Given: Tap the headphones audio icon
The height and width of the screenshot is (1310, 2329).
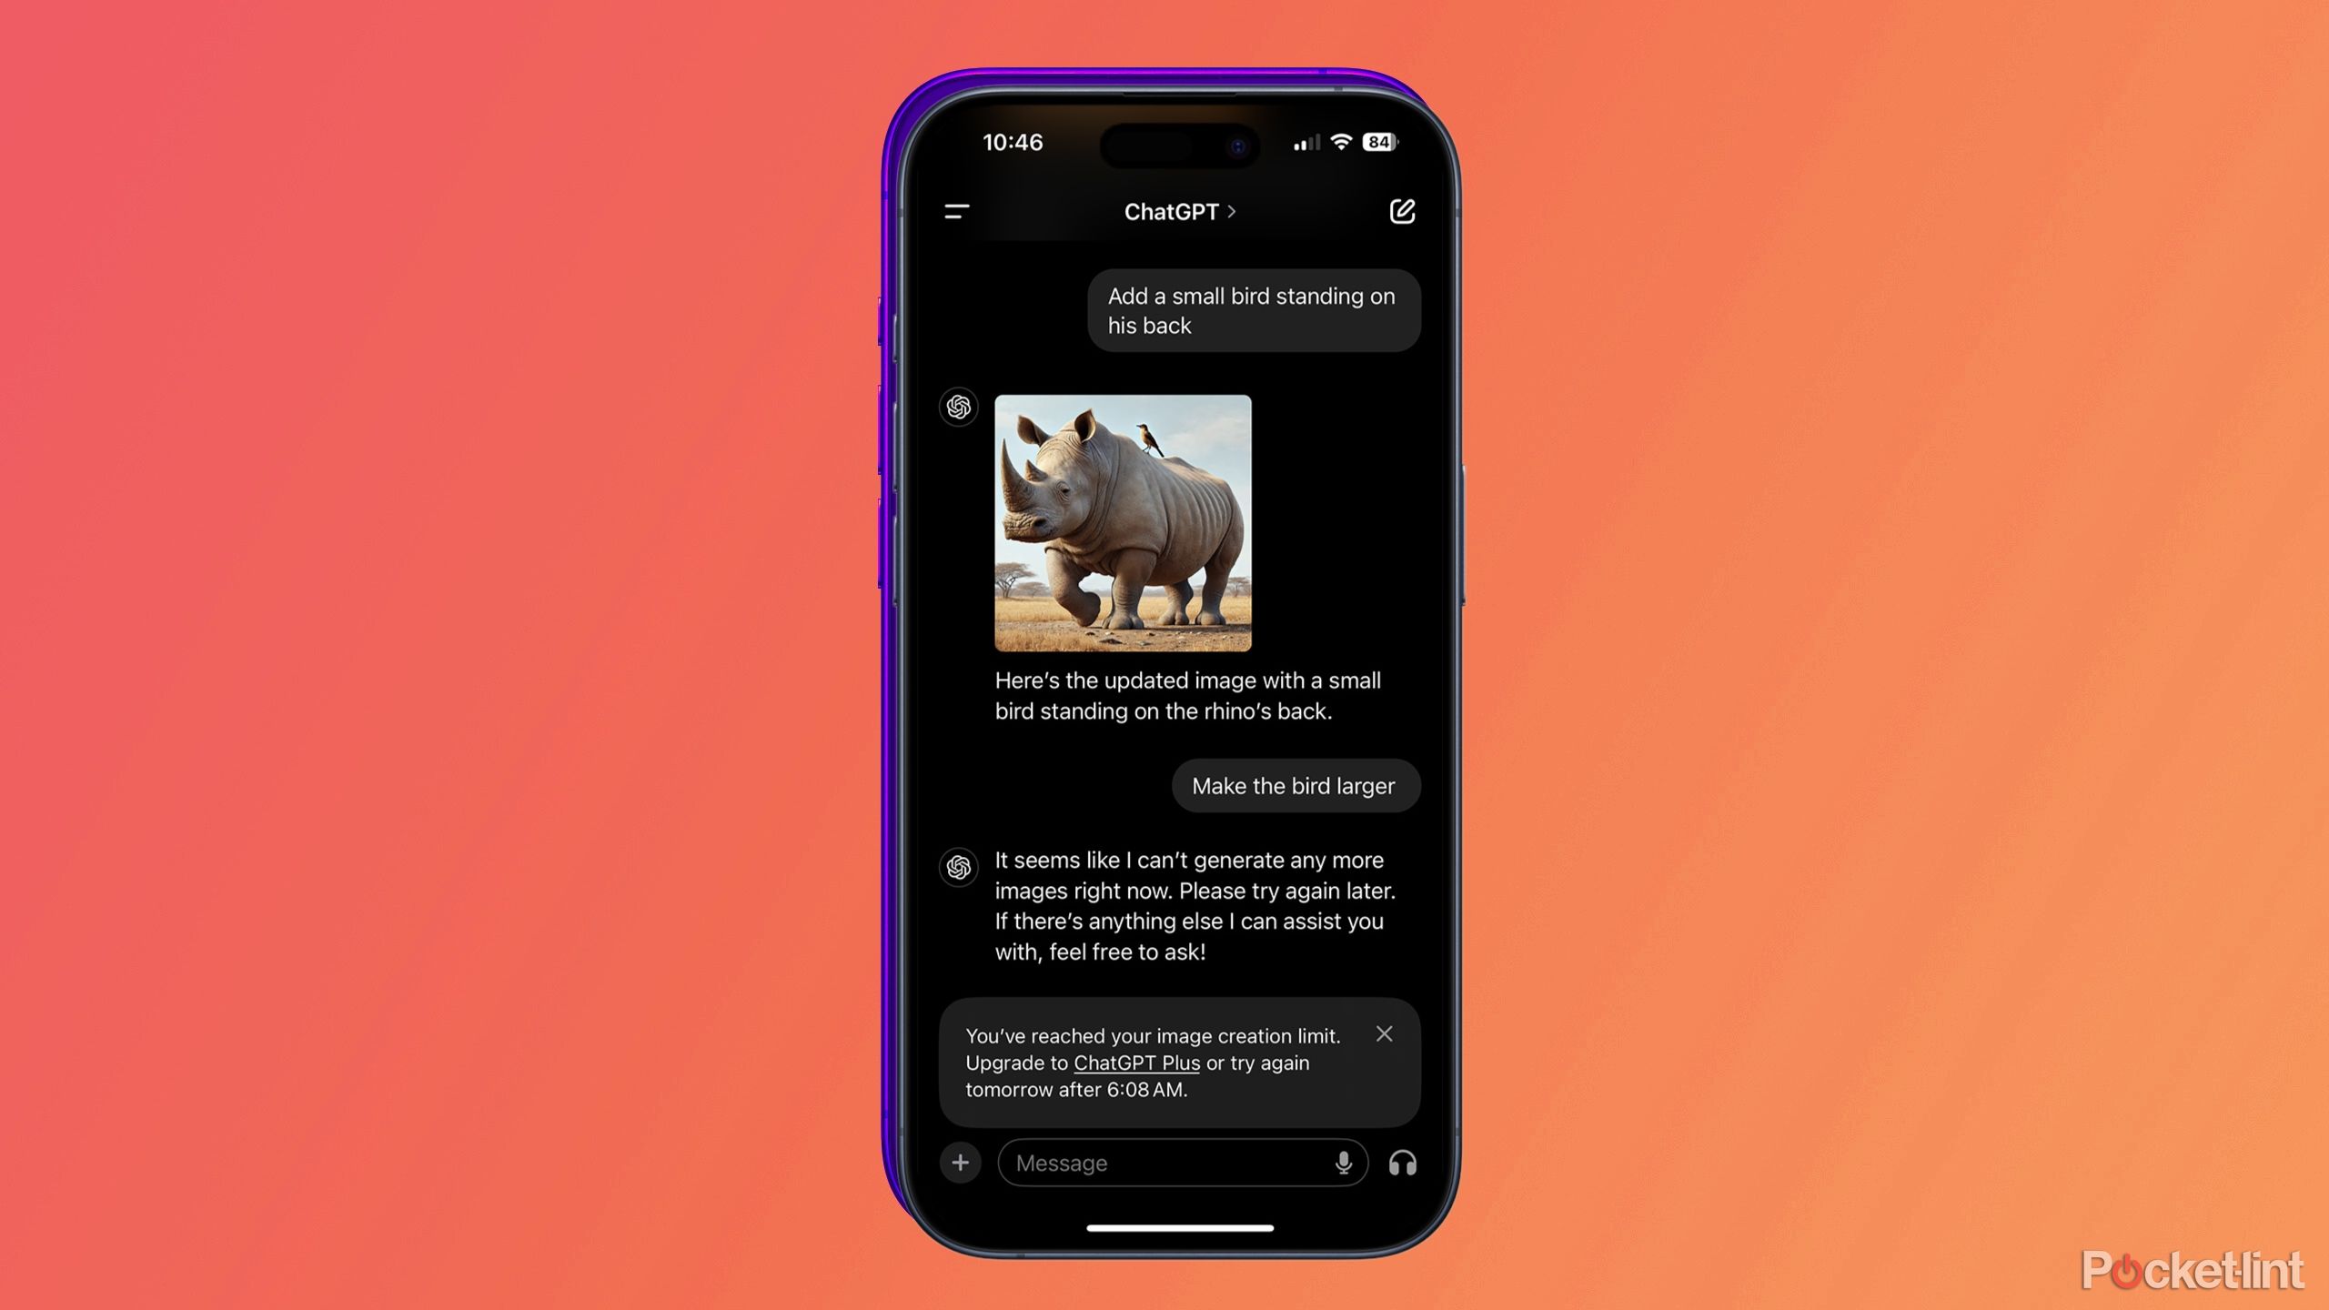Looking at the screenshot, I should pos(1401,1163).
